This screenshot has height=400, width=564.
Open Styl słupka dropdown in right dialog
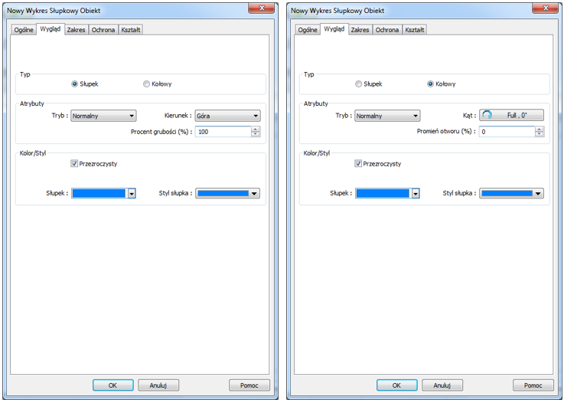(511, 193)
